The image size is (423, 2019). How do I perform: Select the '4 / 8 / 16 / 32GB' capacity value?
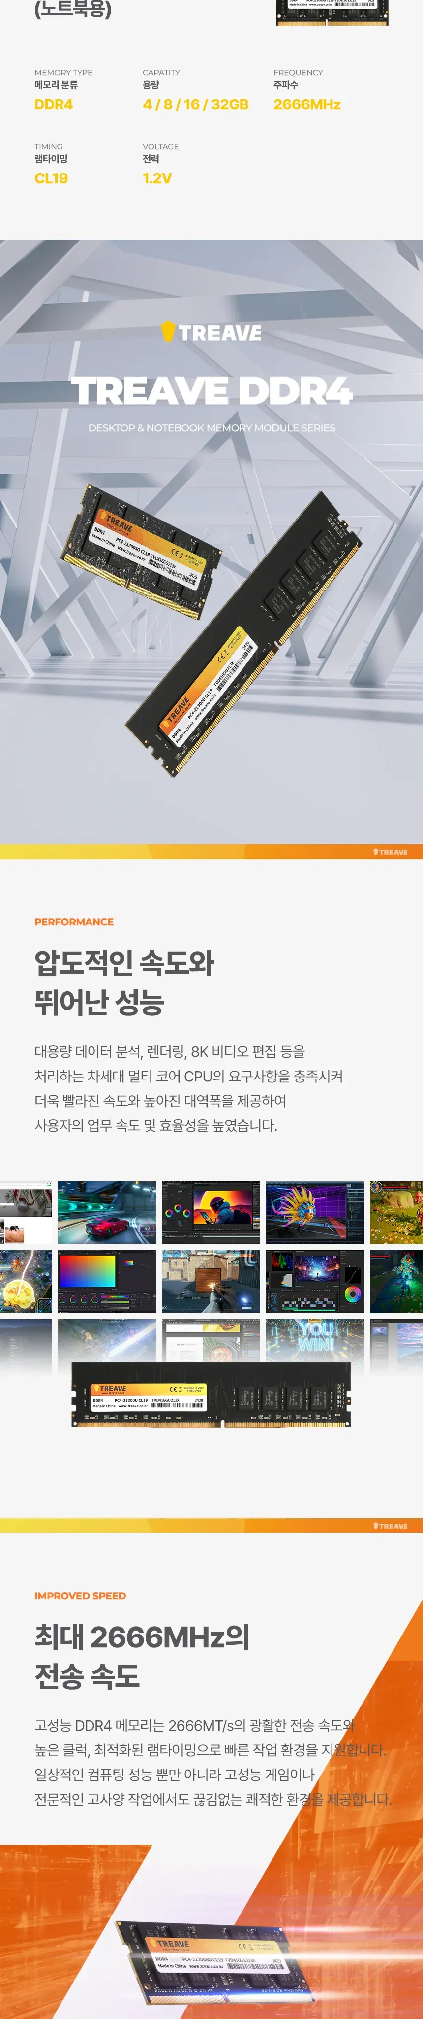(195, 104)
